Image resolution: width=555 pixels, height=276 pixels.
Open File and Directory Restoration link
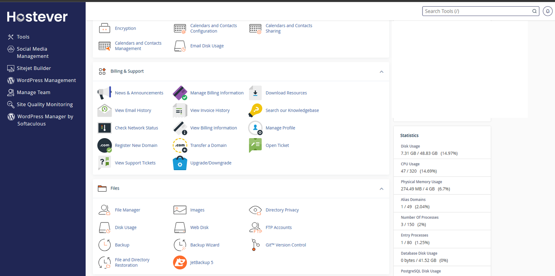pos(132,262)
